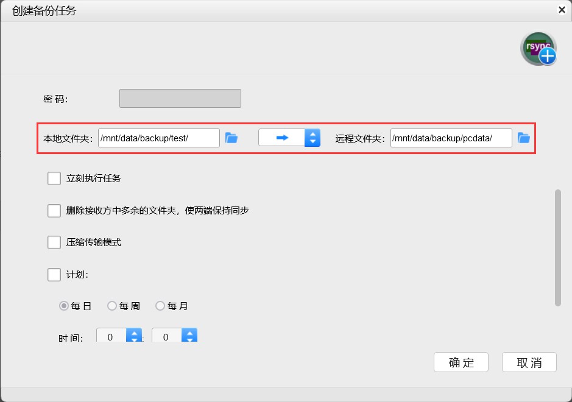Click the remote folder path field

coord(451,138)
